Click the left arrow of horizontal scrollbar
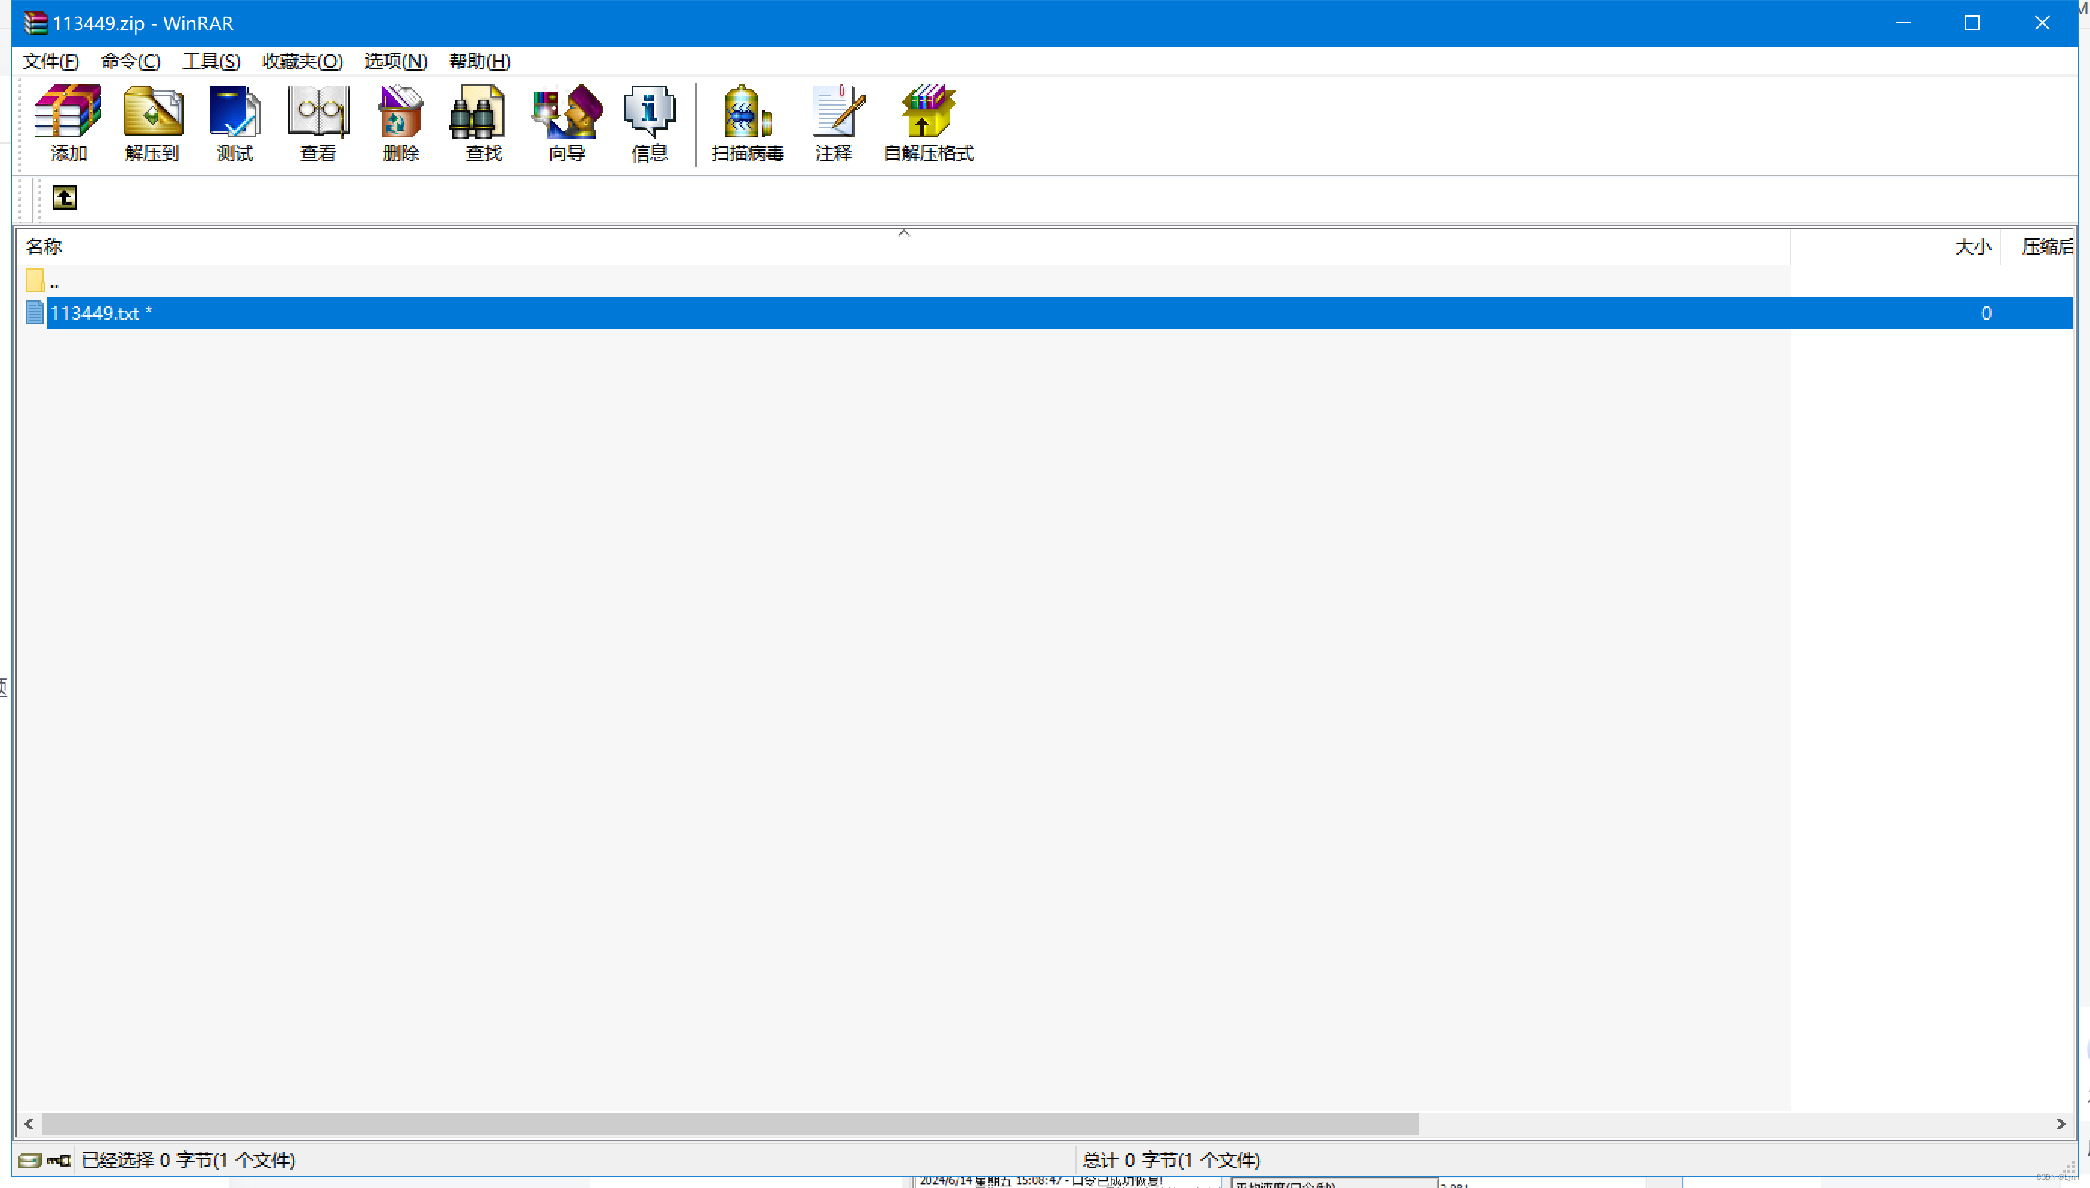 click(29, 1123)
